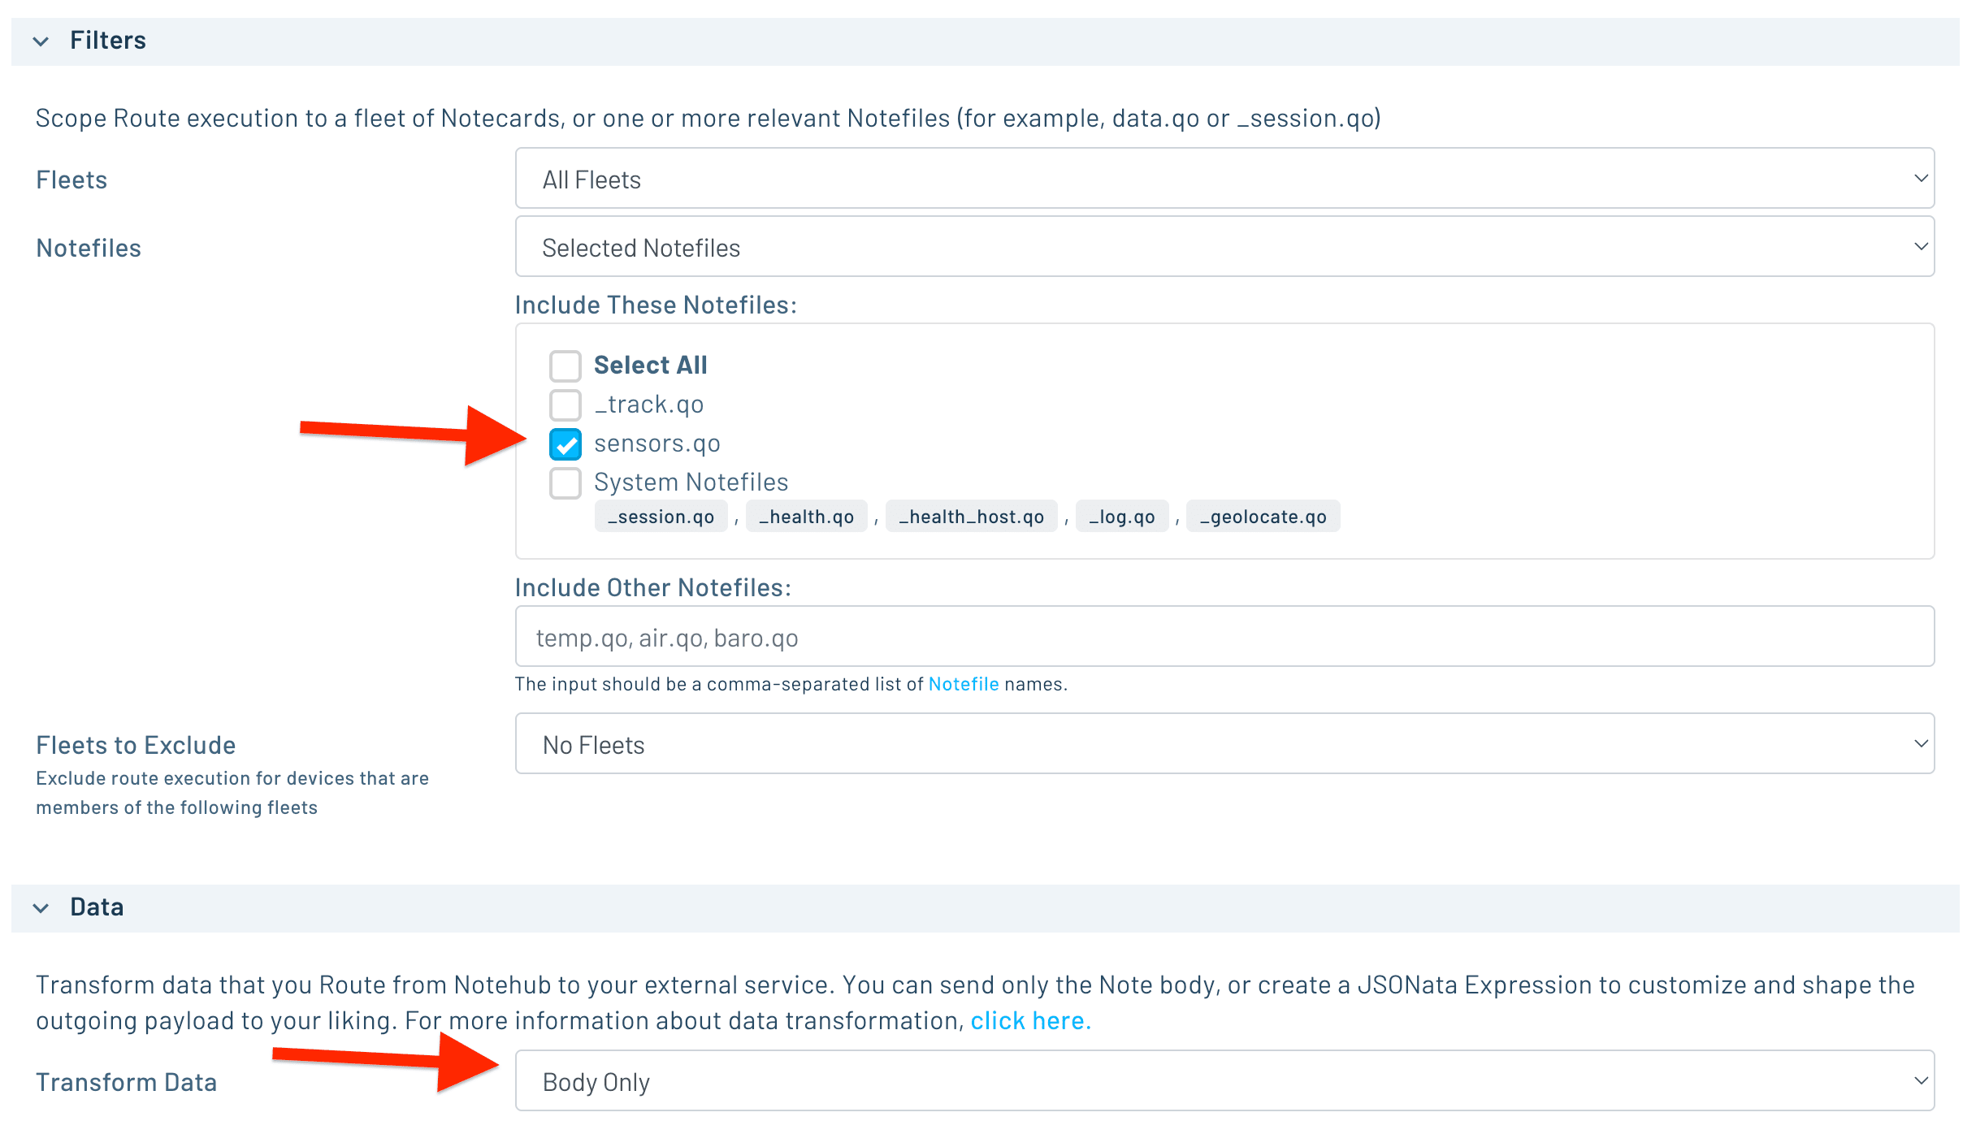The width and height of the screenshot is (1963, 1134).
Task: Check the _track.qo checkbox
Action: point(565,405)
